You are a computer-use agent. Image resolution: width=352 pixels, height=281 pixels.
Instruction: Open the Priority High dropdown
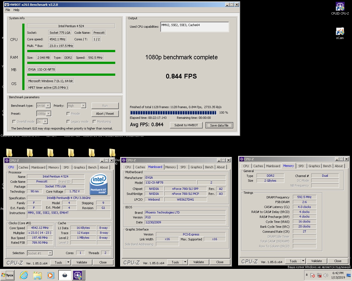pyautogui.click(x=84, y=106)
